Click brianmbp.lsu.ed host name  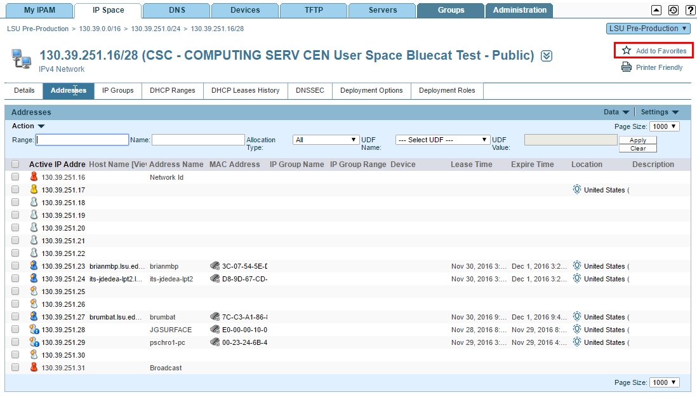coord(117,266)
